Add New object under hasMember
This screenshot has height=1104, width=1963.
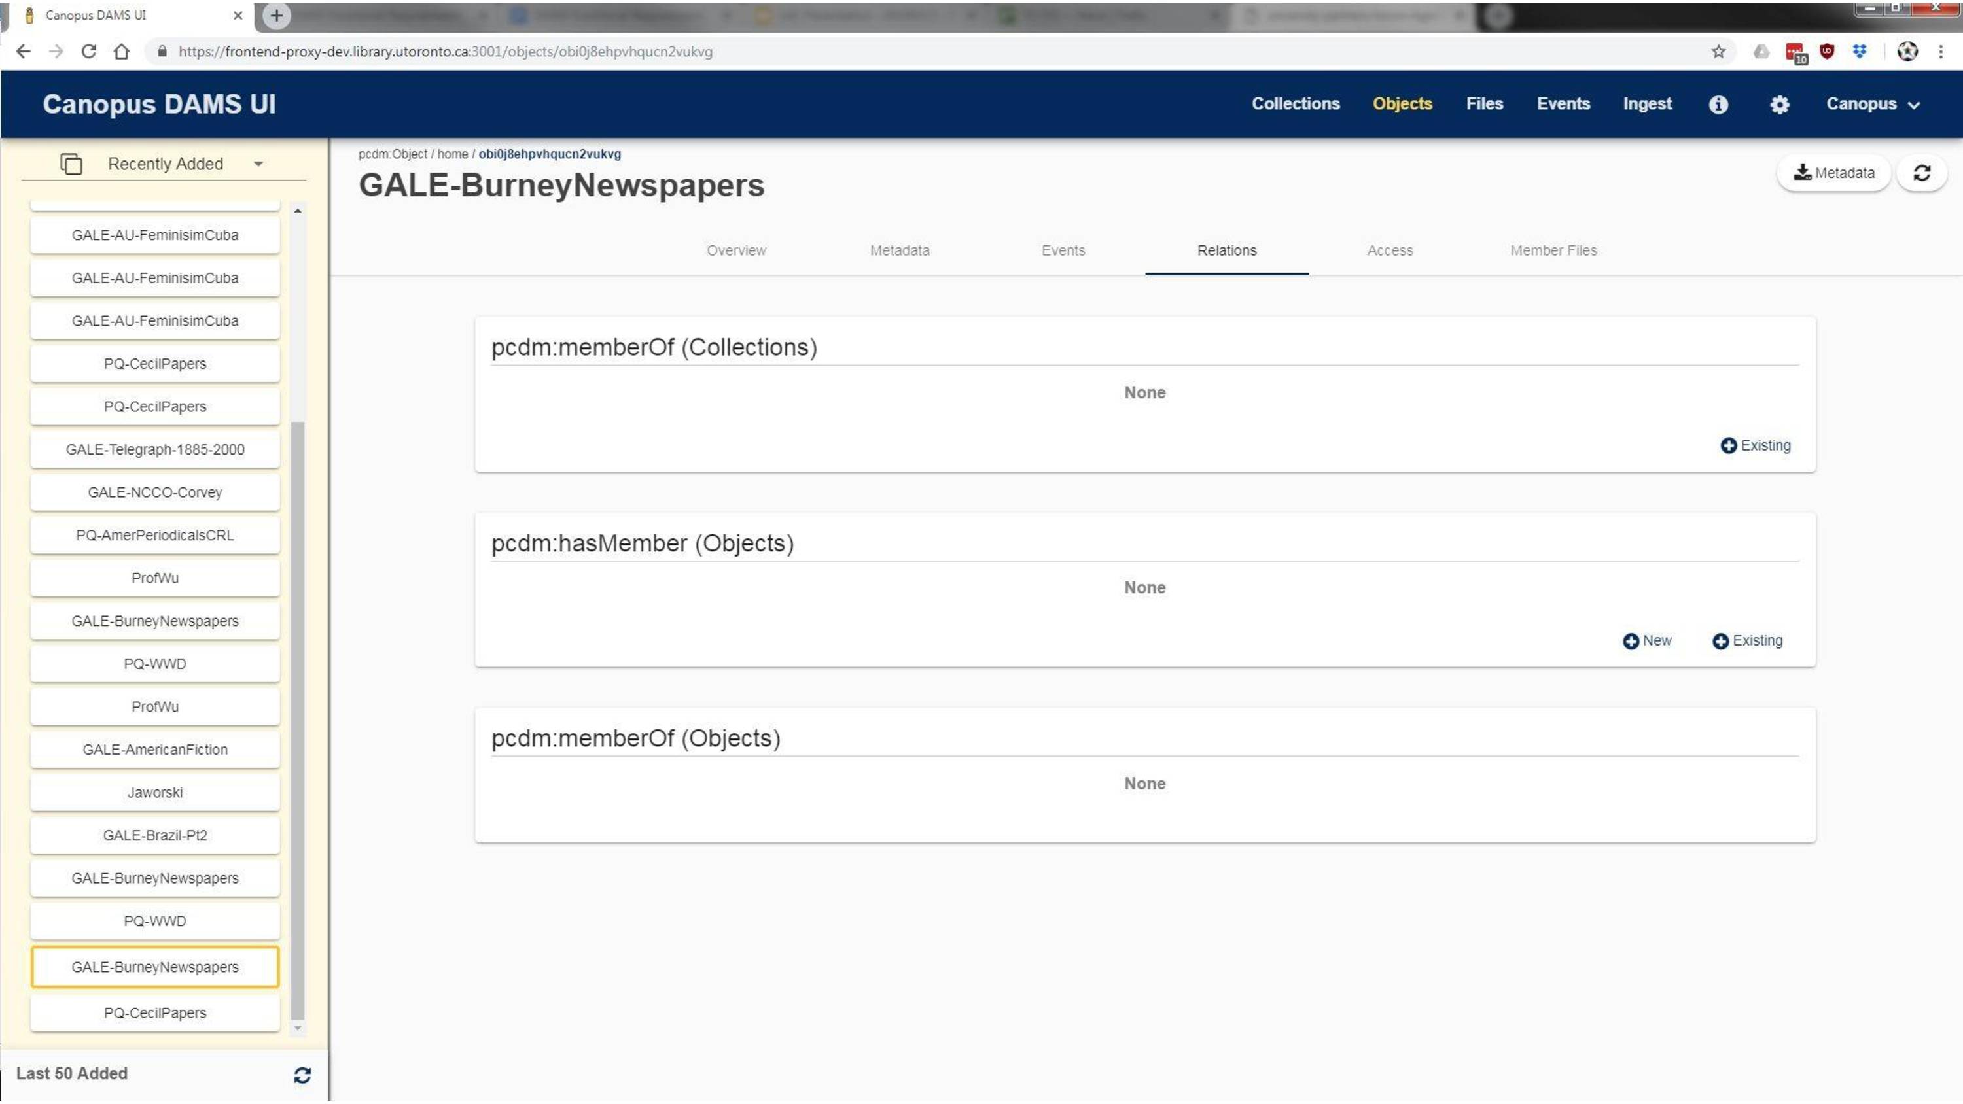[x=1647, y=641]
